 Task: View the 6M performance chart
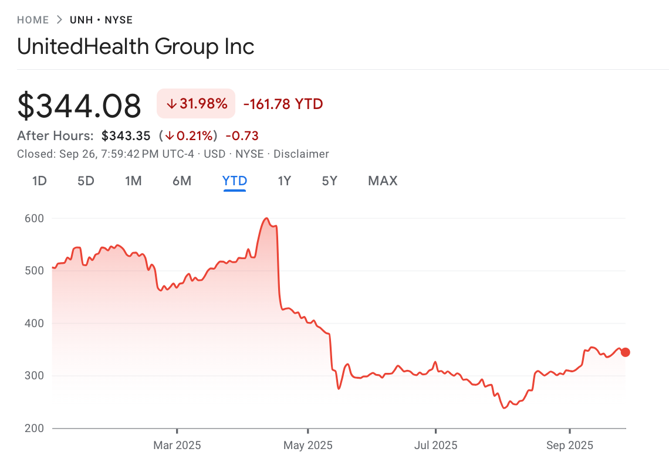pyautogui.click(x=182, y=181)
